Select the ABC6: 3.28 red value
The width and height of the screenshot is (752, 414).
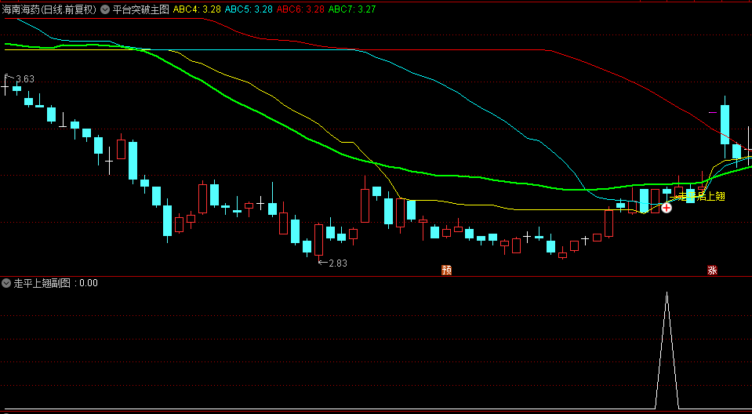[x=300, y=9]
